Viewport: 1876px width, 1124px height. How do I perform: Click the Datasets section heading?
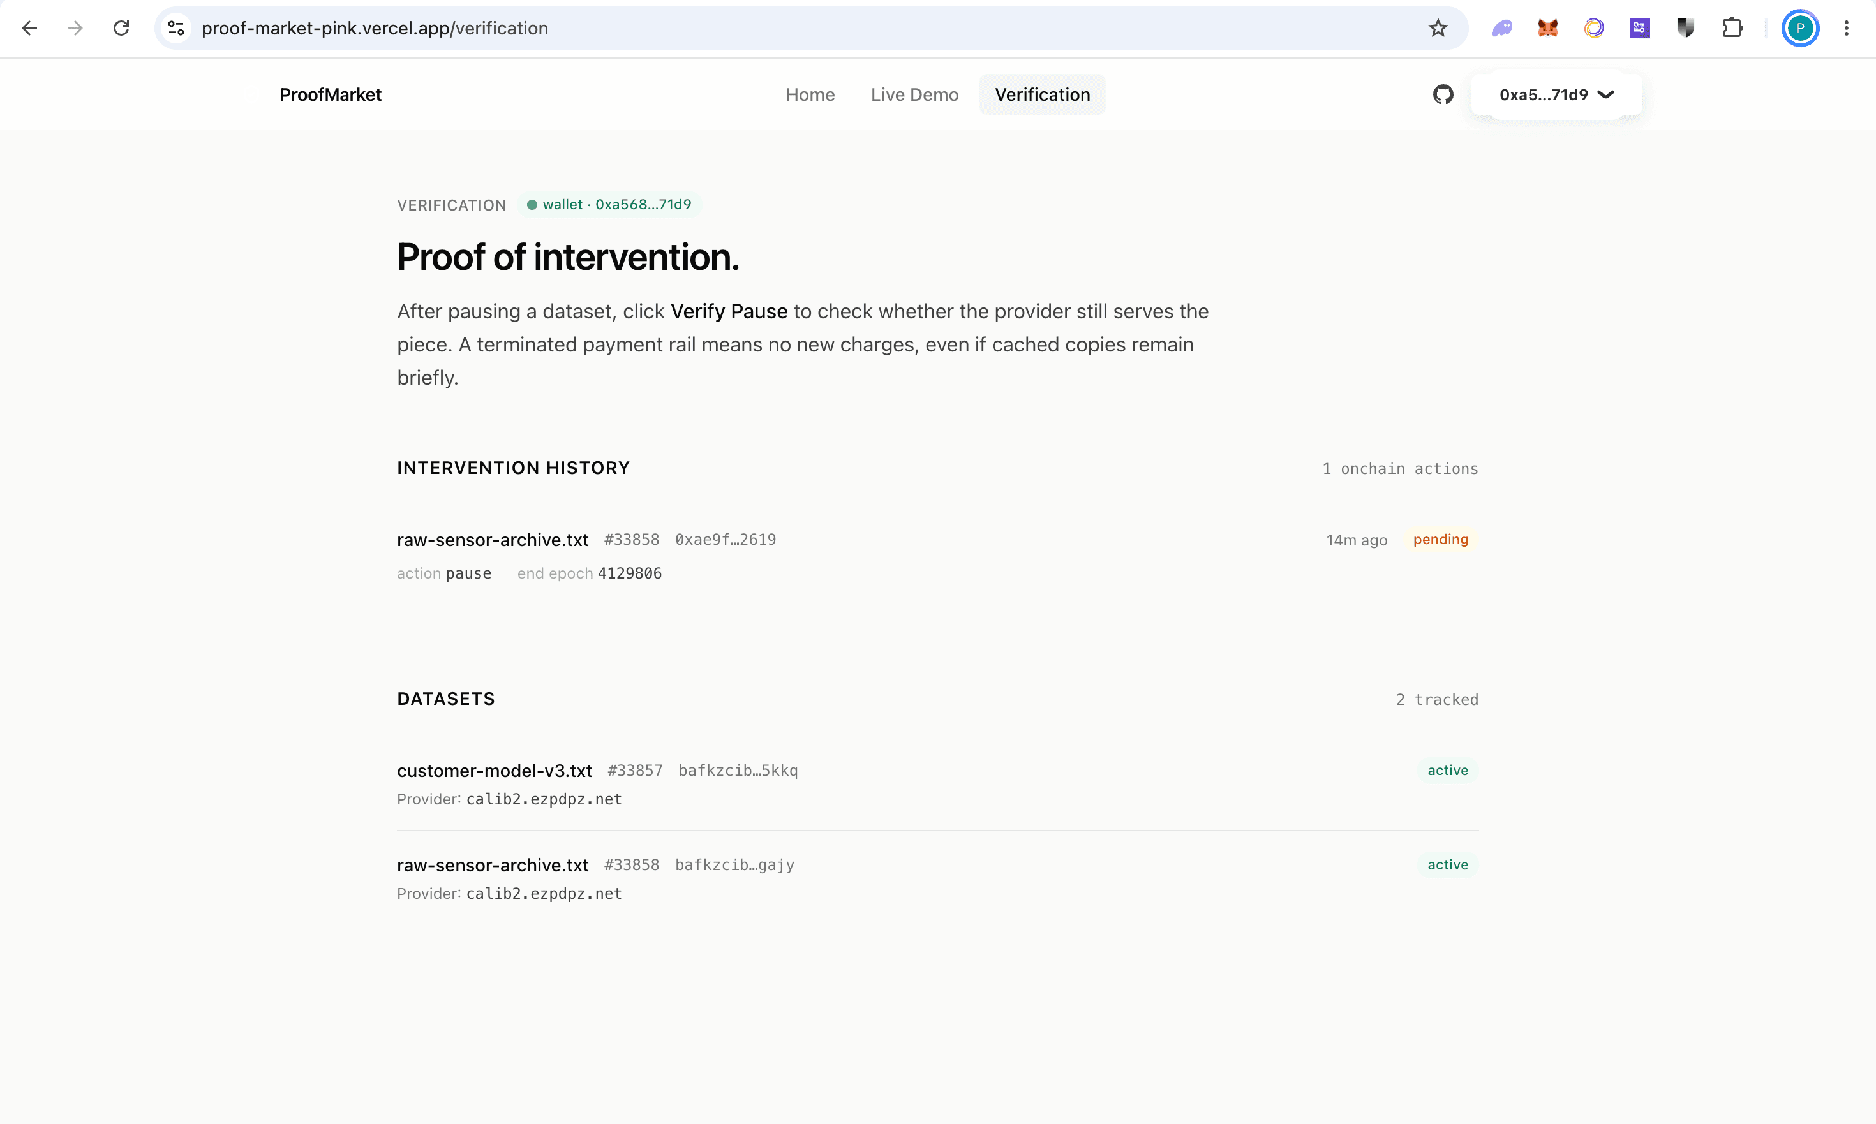(445, 699)
